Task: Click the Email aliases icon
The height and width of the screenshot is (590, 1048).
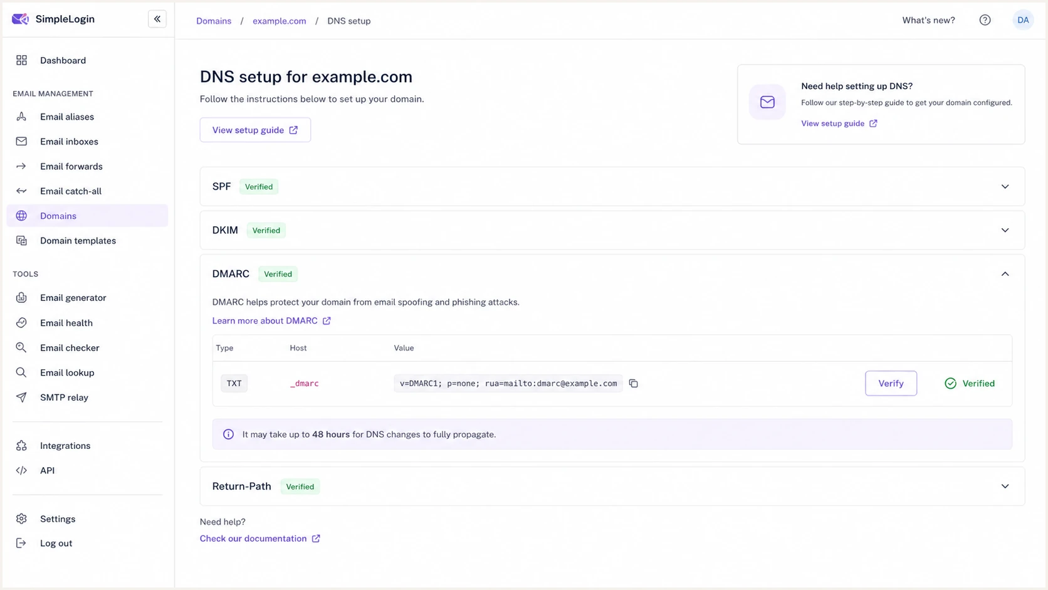Action: click(21, 117)
